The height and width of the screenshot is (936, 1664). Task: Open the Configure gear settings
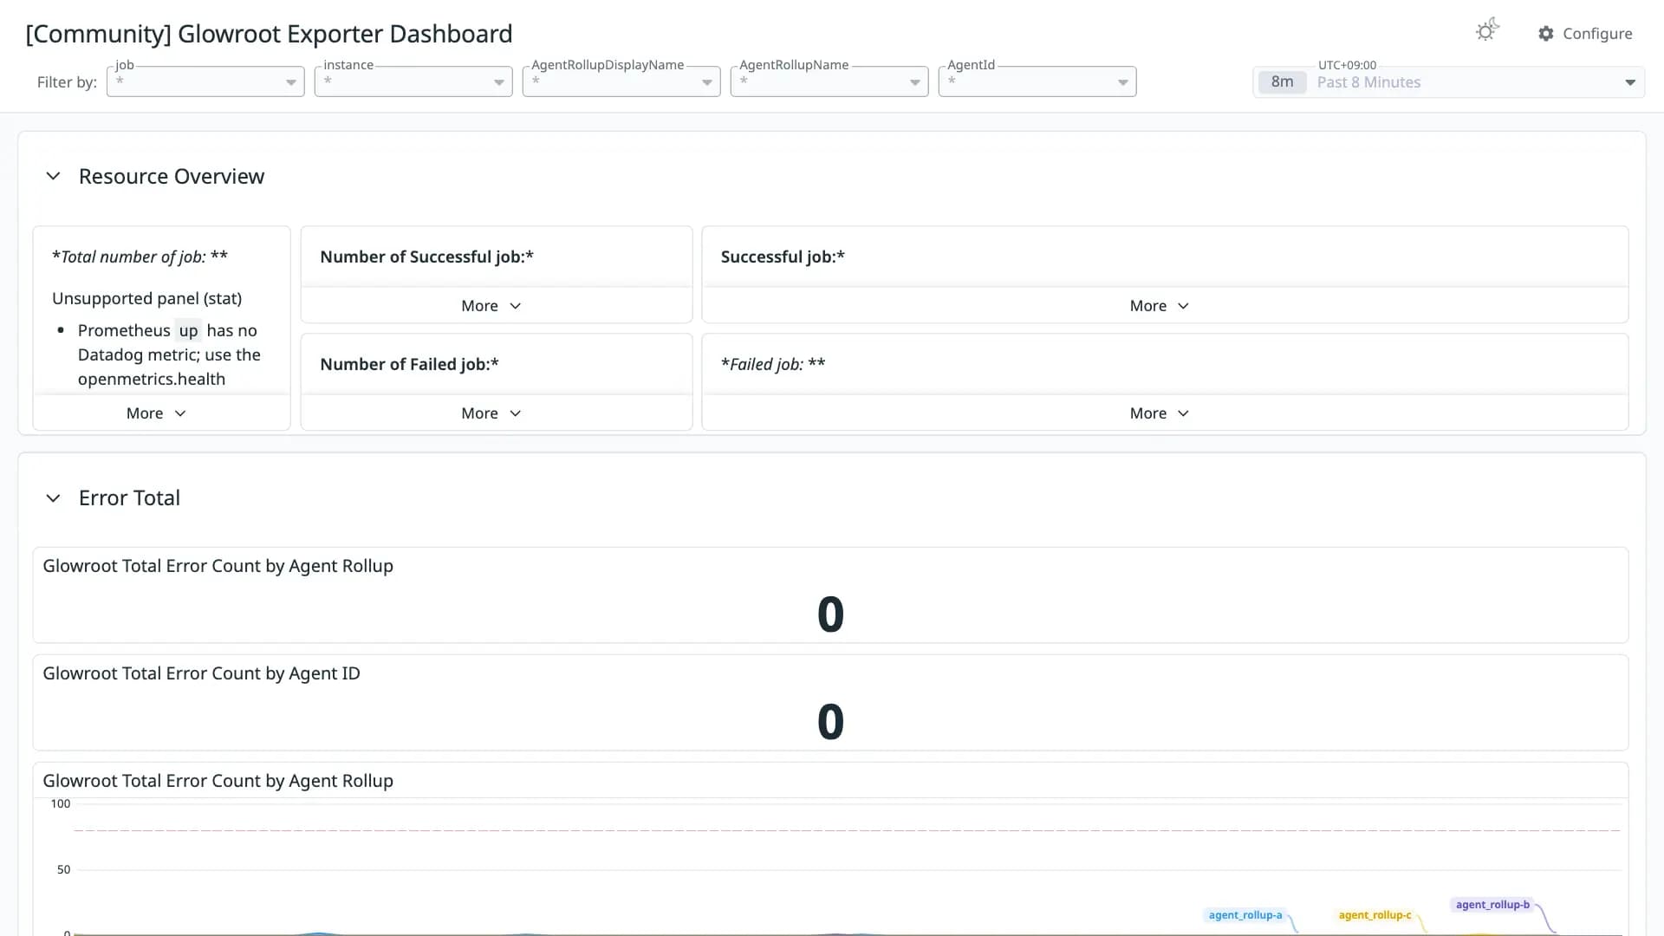pyautogui.click(x=1585, y=33)
